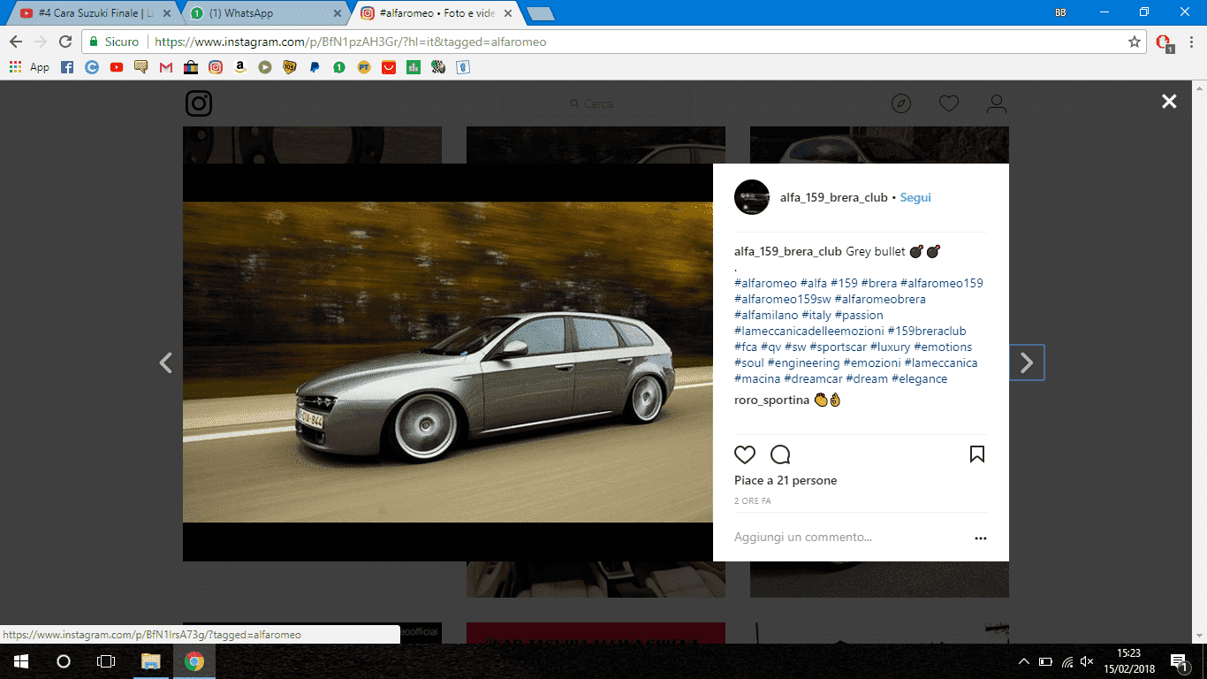Save the post with the bookmark icon
Image resolution: width=1207 pixels, height=679 pixels.
coord(977,454)
